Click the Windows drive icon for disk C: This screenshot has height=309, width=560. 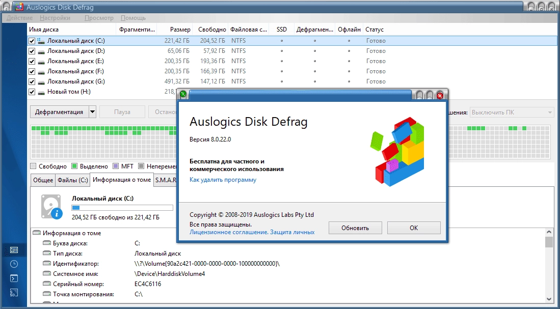[41, 41]
